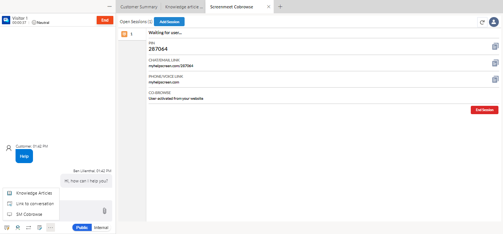Screen dimensions: 503x234
Task: Click the Visitor 1 chat icon
Action: (6, 20)
